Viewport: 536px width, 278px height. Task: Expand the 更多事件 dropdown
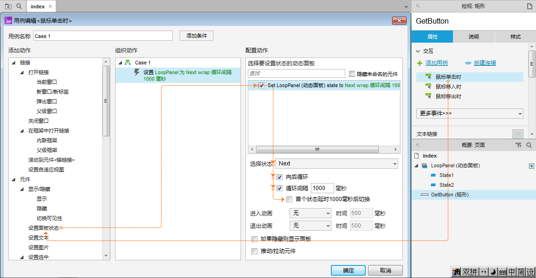tap(470, 113)
